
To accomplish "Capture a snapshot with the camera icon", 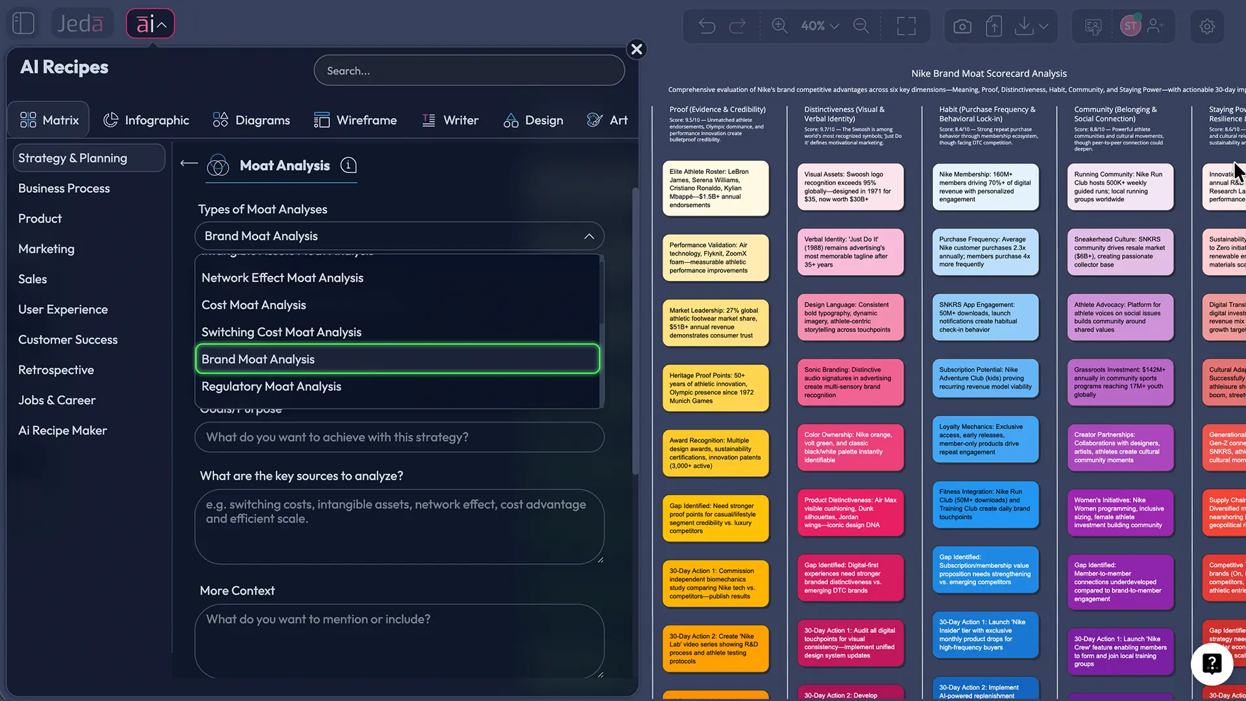I will (962, 26).
